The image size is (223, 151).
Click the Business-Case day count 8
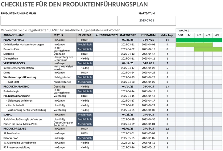pyautogui.click(x=167, y=49)
